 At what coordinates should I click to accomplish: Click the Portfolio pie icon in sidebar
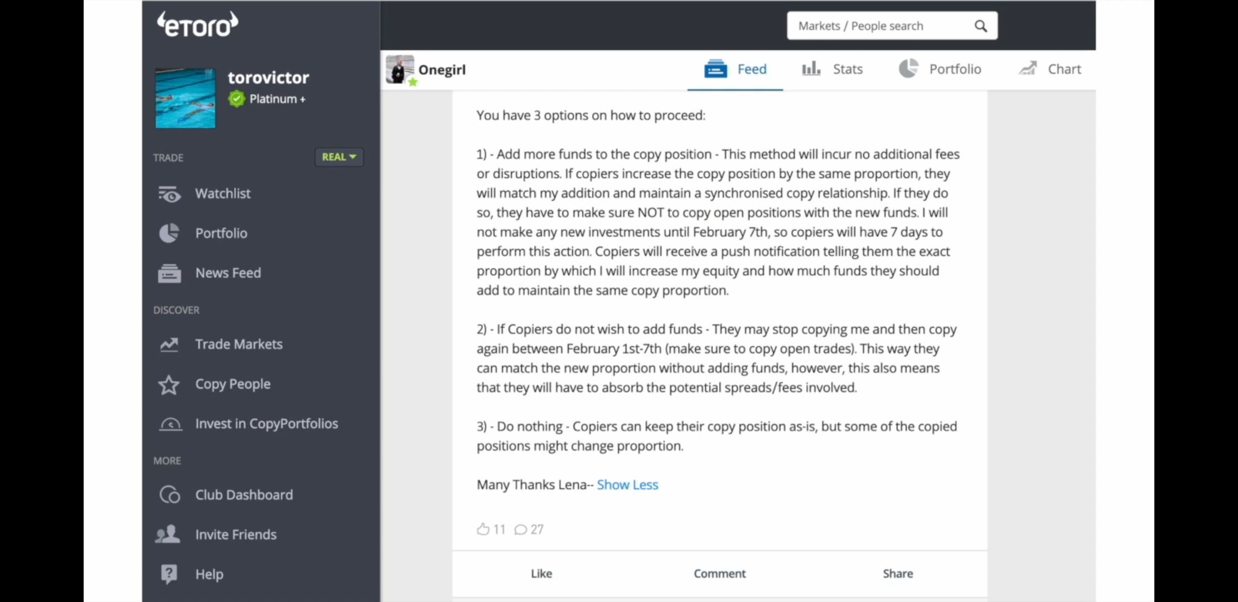pos(169,233)
